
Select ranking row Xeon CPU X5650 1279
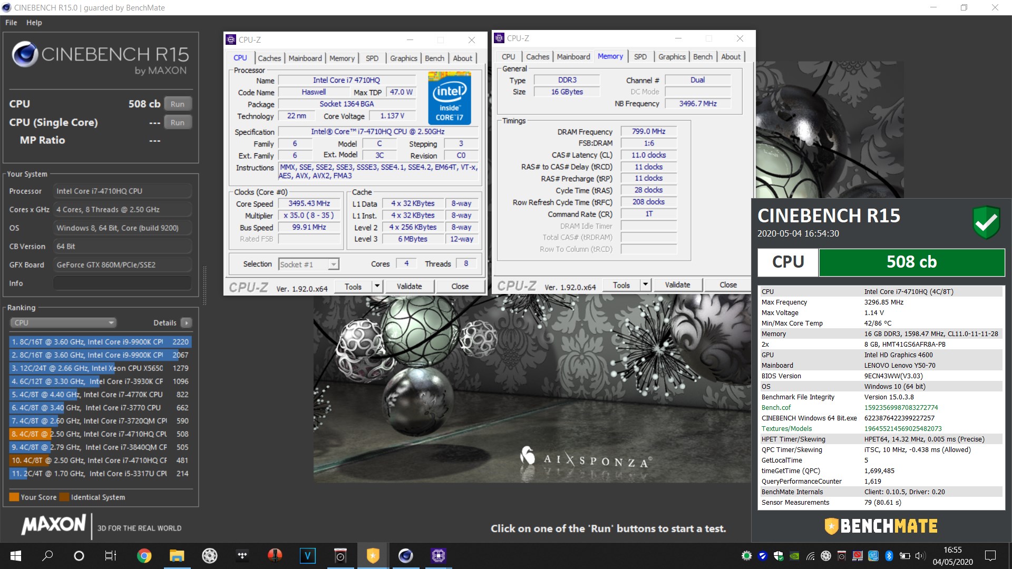coord(100,368)
